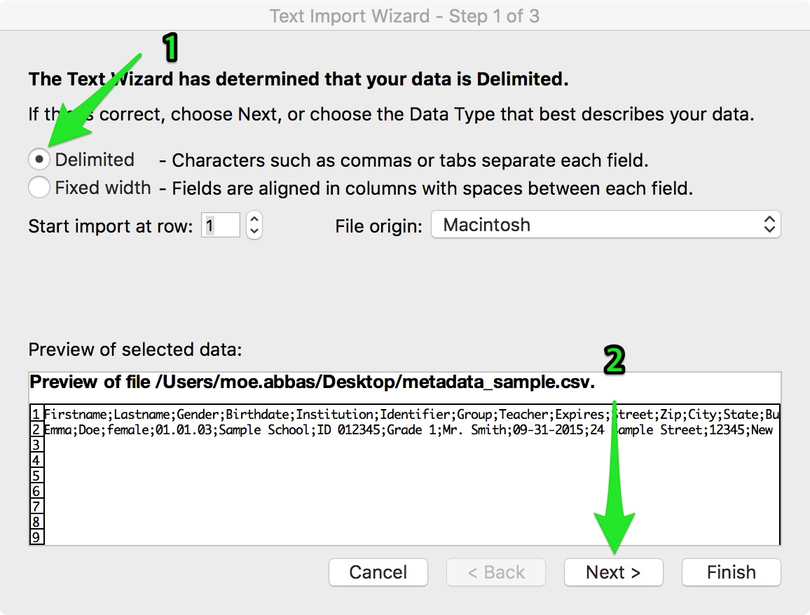
Task: Click the 'File origin:' label
Action: (378, 226)
